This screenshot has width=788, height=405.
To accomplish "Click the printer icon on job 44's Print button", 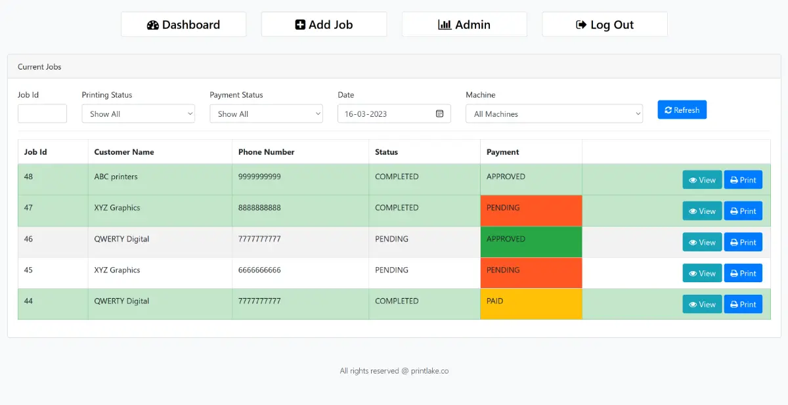I will [734, 304].
